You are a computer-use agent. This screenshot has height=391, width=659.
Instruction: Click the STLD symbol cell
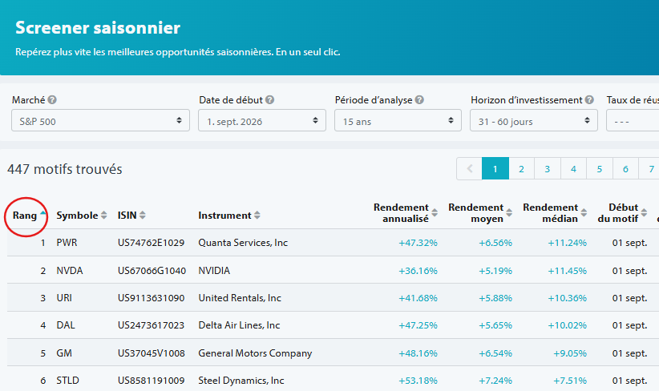tap(67, 381)
